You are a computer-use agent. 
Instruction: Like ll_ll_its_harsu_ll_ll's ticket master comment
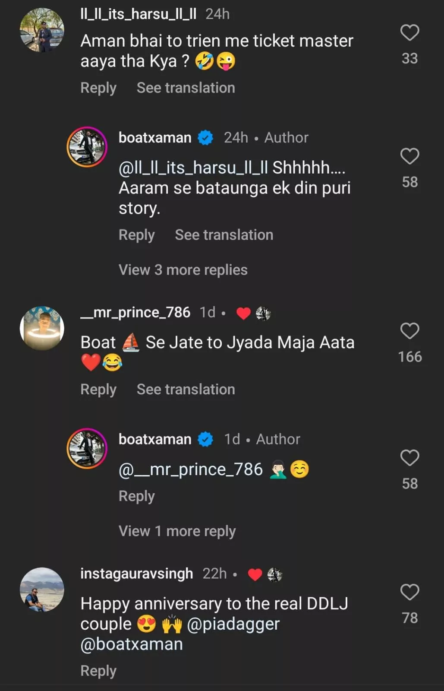tap(409, 33)
